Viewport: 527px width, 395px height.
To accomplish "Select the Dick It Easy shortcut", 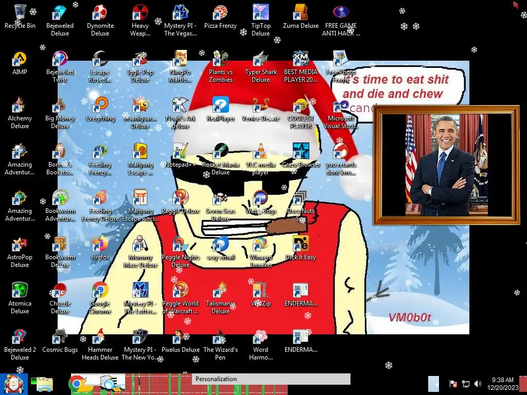I will [x=301, y=248].
